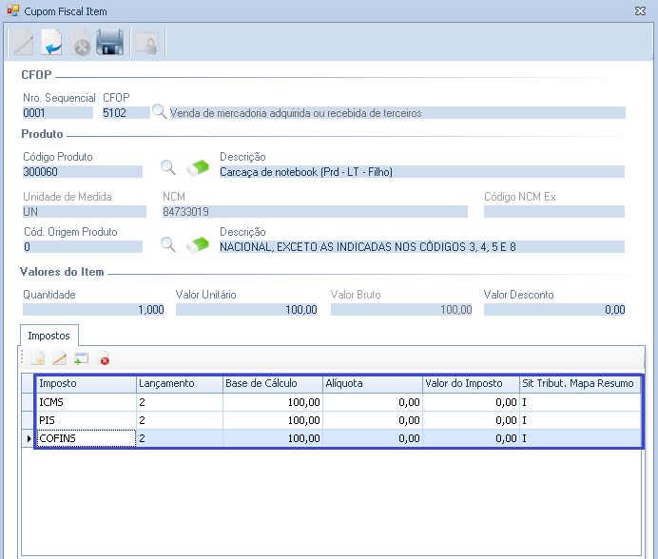This screenshot has width=658, height=559.
Task: Open search magnifier beside Cód. Origem Produto
Action: 167,244
